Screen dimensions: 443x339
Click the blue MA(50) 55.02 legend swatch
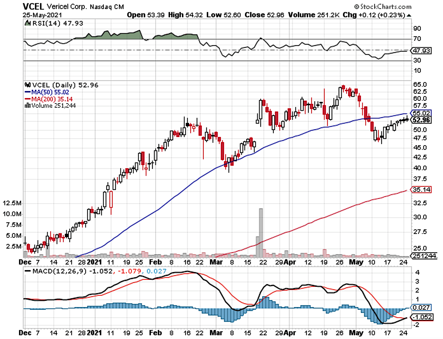pyautogui.click(x=28, y=92)
